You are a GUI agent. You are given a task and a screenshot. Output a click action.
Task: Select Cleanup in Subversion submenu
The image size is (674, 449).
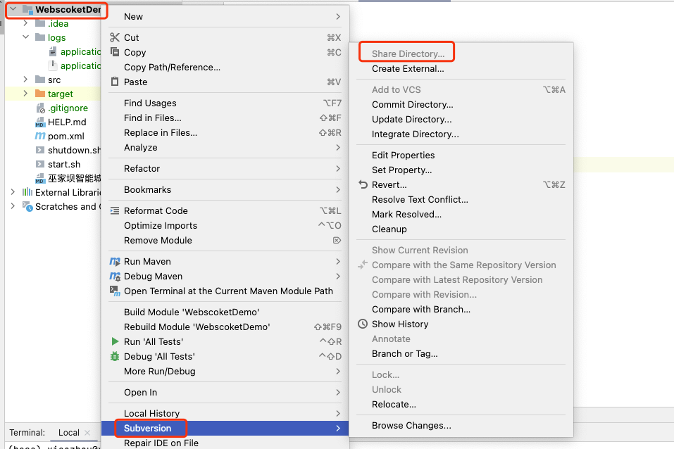point(389,229)
